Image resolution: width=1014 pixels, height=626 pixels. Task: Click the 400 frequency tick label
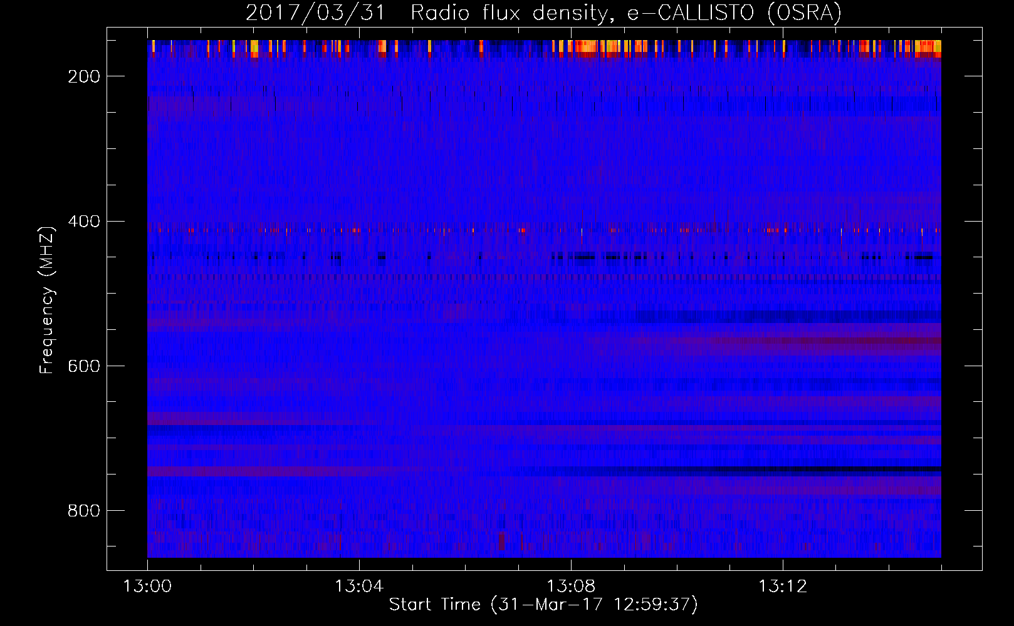tap(84, 222)
